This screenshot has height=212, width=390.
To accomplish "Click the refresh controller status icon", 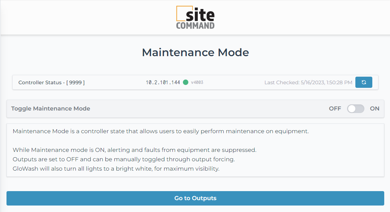I will click(x=364, y=82).
